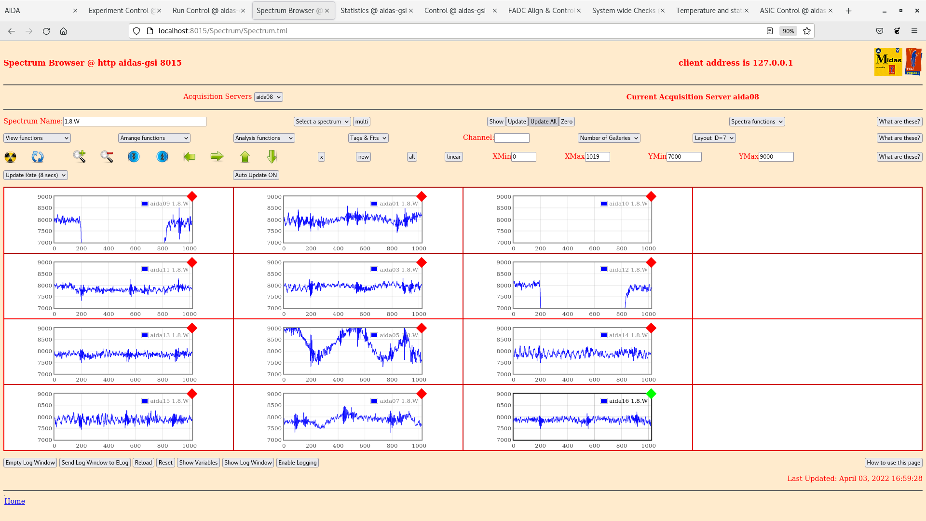Click browser reload page icon
This screenshot has width=926, height=521.
pyautogui.click(x=46, y=31)
